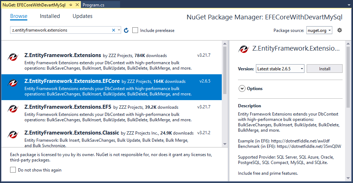Click the Z.EntityFramework.Extensions.EF5 package logo
The width and height of the screenshot is (353, 183).
[x=13, y=109]
